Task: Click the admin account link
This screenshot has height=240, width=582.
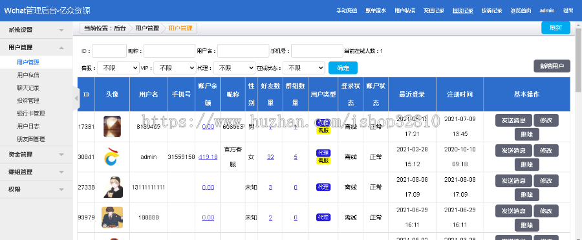Action: (x=546, y=10)
